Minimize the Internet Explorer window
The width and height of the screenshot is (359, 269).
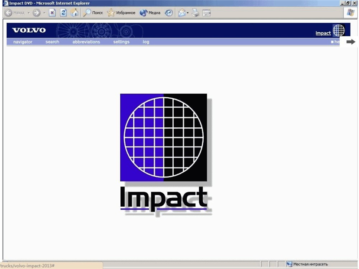(x=343, y=3)
